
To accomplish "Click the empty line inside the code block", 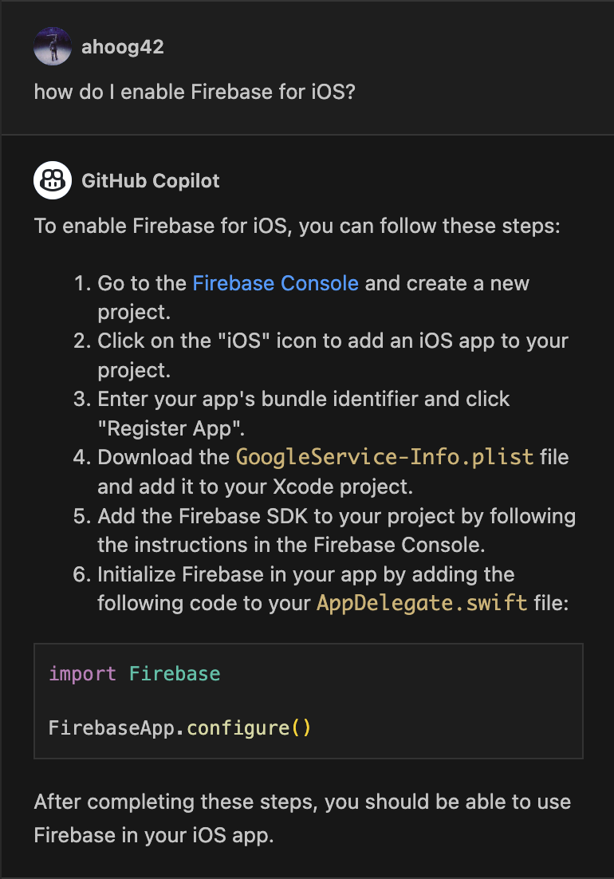I will point(308,701).
